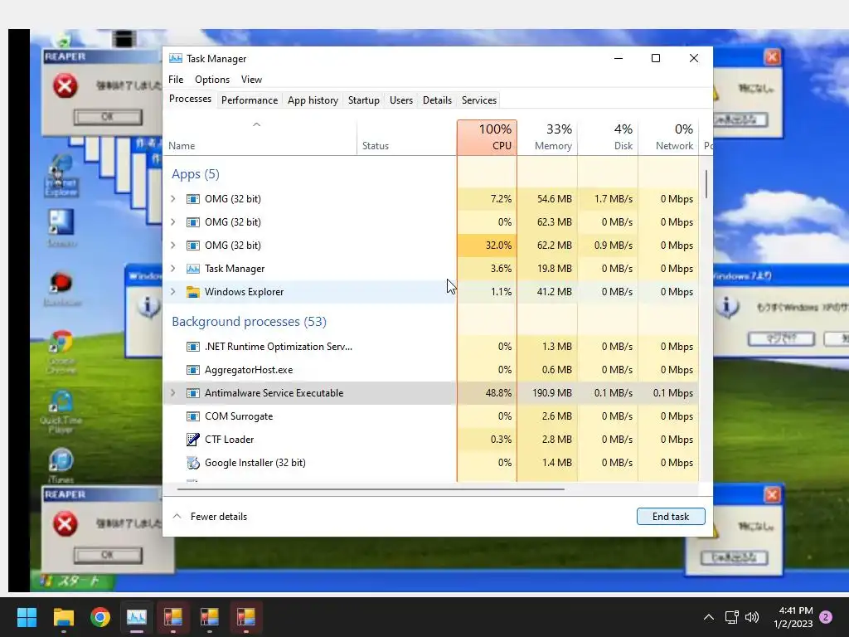This screenshot has height=637, width=849.
Task: Click the first OMG app on the taskbar
Action: click(173, 617)
